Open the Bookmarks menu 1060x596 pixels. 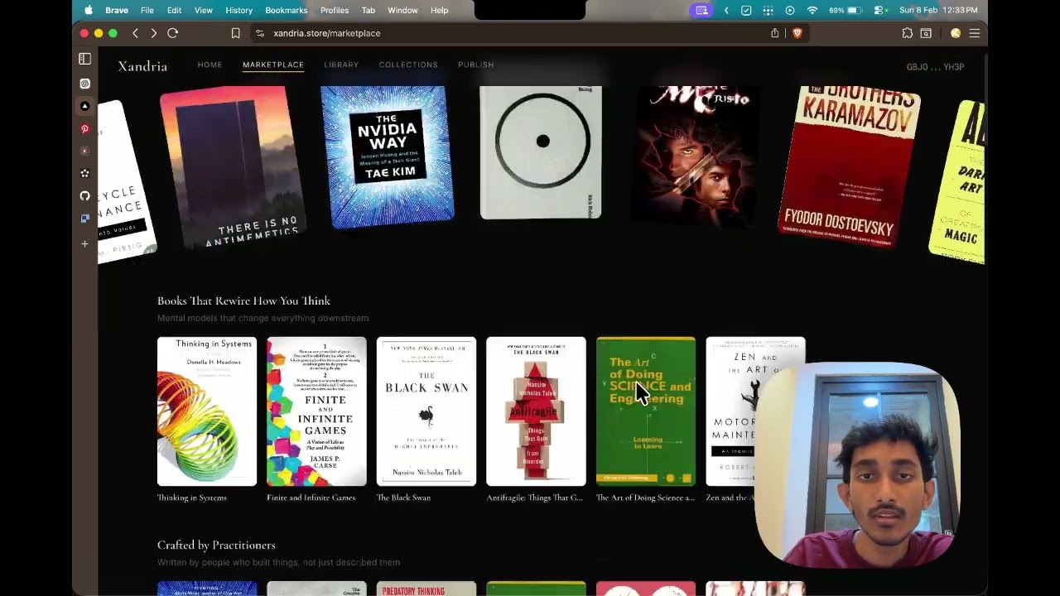pyautogui.click(x=286, y=11)
